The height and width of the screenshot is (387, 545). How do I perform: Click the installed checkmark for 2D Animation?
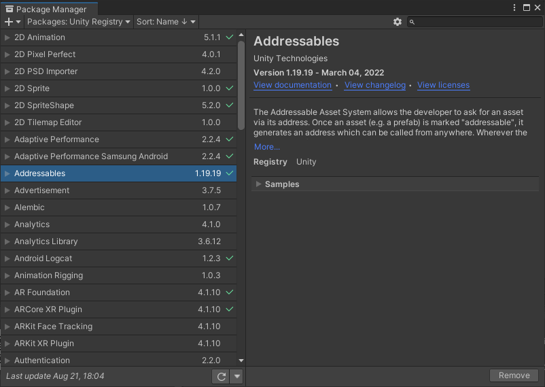point(230,37)
